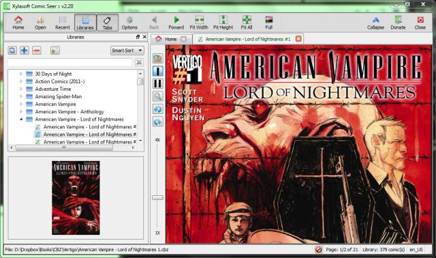This screenshot has height=258, width=436.
Task: Refresh the libraries list icon
Action: 12,51
